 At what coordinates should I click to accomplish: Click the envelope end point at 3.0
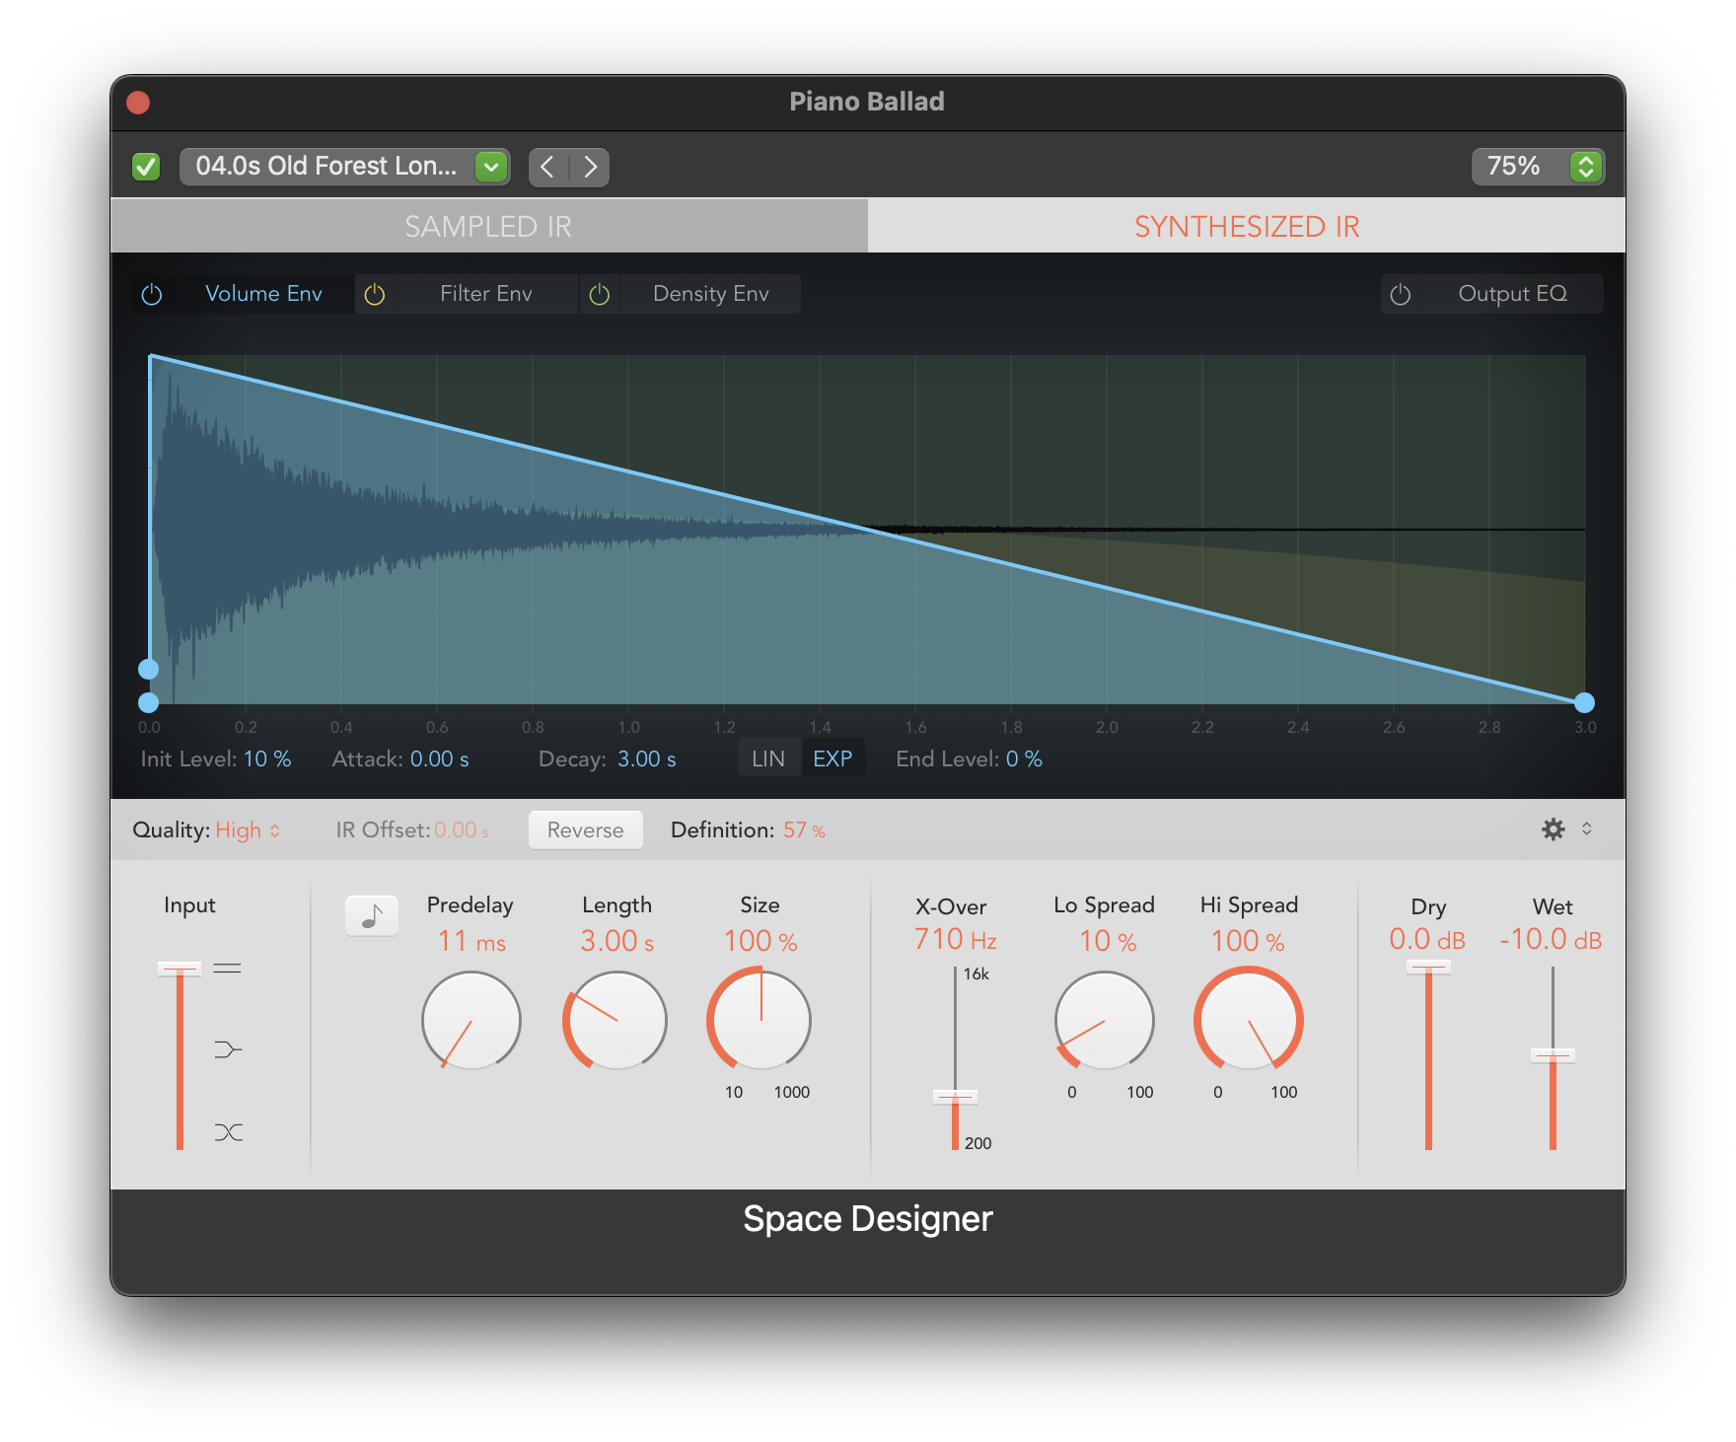(1584, 702)
